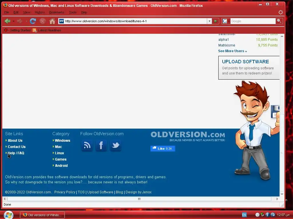Go back with the green back arrow
Screen dimensions: 293x219
click(x=7, y=21)
